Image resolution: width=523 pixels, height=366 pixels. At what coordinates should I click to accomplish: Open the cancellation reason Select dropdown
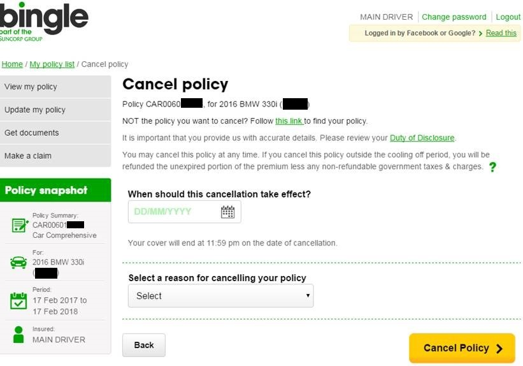[x=221, y=296]
